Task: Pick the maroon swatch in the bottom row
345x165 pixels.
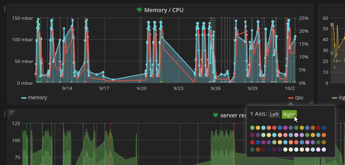Action: [x=263, y=150]
